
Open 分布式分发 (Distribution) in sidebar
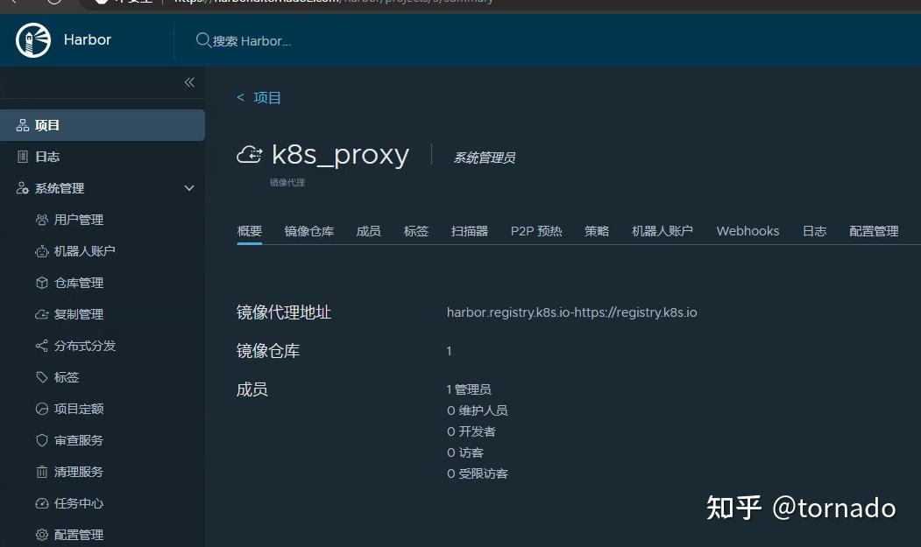(x=78, y=346)
